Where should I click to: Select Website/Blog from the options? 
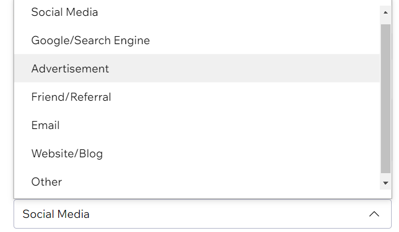click(x=67, y=153)
